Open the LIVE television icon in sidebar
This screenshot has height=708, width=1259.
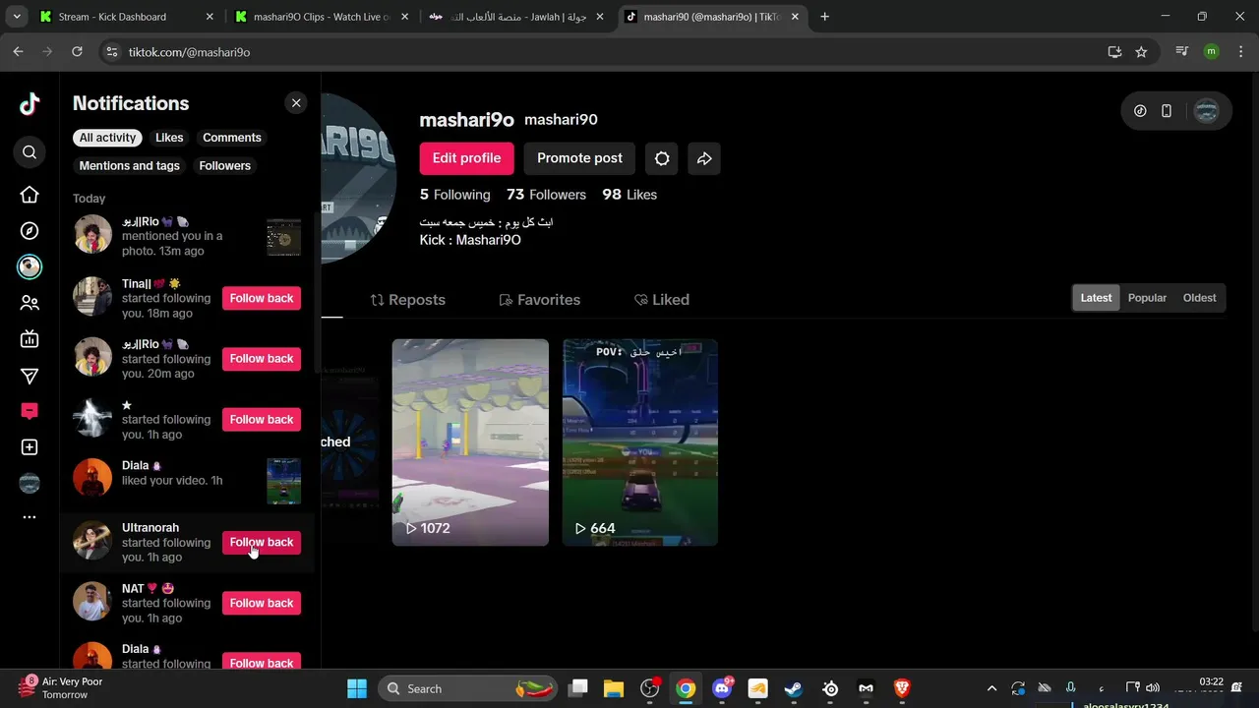tap(30, 339)
